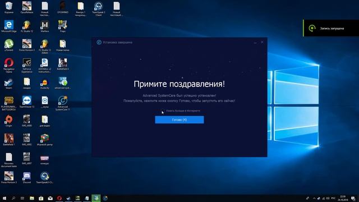Screen dimensions: 359x202
Task: Open the taskbar clock and calendar
Action: (343, 198)
